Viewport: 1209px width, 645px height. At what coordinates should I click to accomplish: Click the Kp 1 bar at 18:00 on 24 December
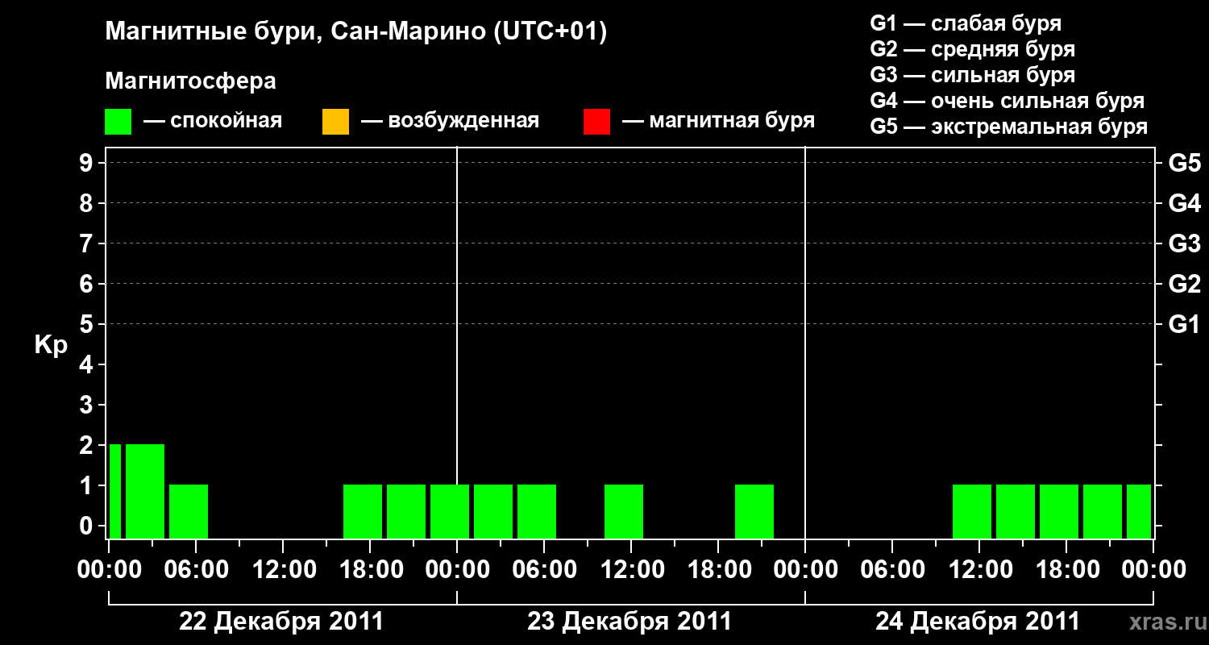pyautogui.click(x=1059, y=511)
